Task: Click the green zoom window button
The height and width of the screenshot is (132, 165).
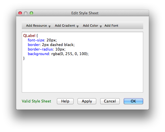Action: coord(31,13)
